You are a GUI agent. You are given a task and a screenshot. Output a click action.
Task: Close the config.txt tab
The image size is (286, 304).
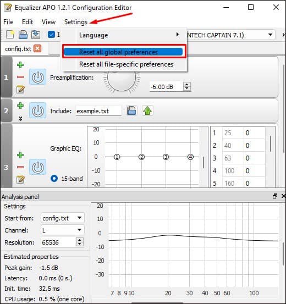pos(37,48)
